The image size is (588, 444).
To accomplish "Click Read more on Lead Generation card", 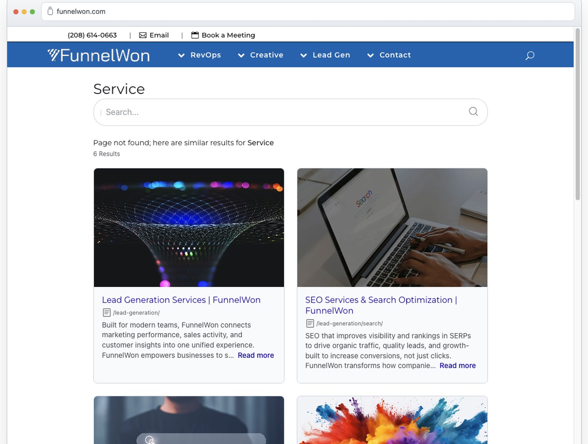I will (x=256, y=355).
